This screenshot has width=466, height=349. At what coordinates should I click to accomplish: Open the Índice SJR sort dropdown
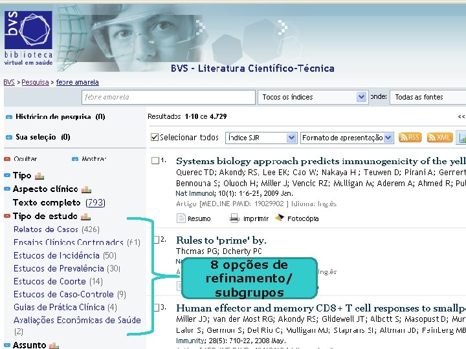click(261, 138)
